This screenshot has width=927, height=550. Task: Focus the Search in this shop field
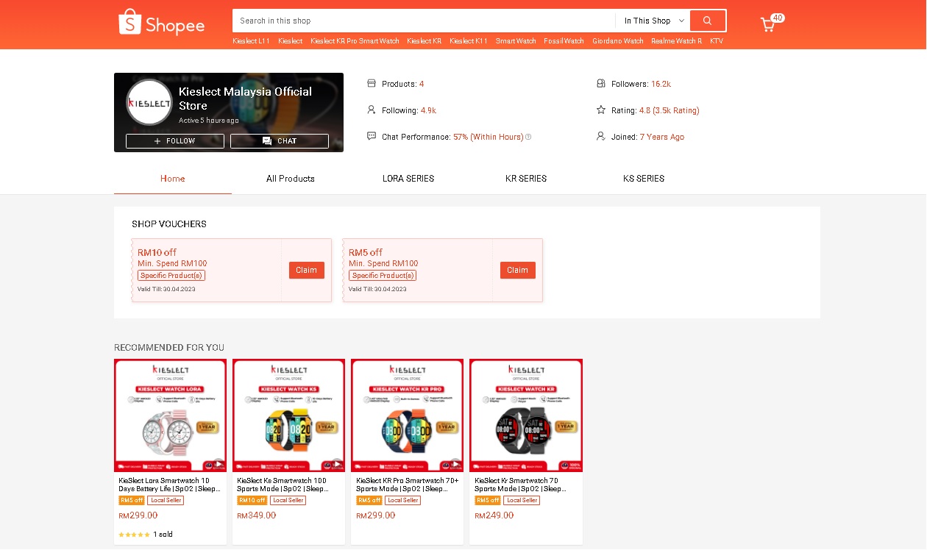tap(424, 21)
